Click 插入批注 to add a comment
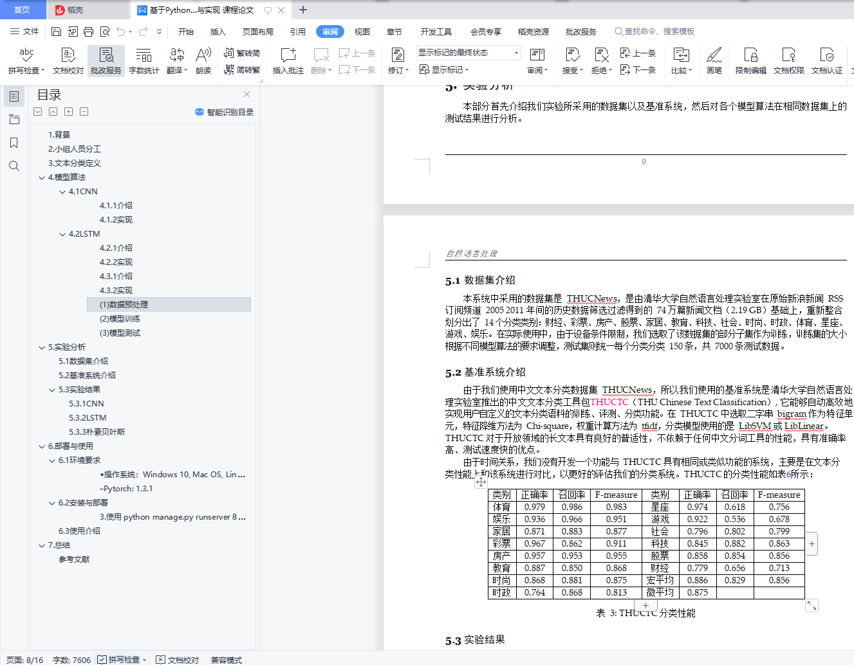The width and height of the screenshot is (854, 665). point(288,60)
